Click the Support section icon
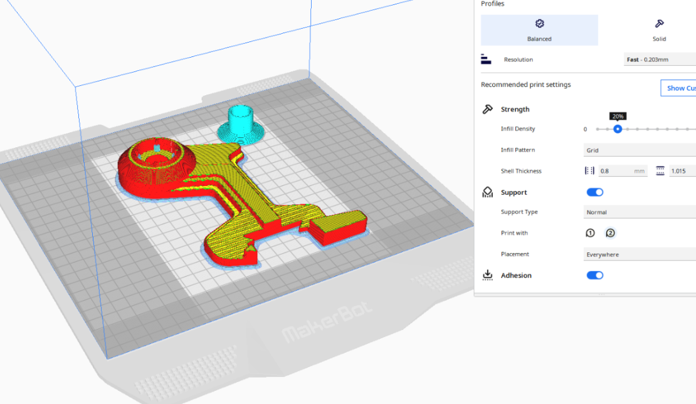Screen dimensions: 696x404 click(487, 192)
